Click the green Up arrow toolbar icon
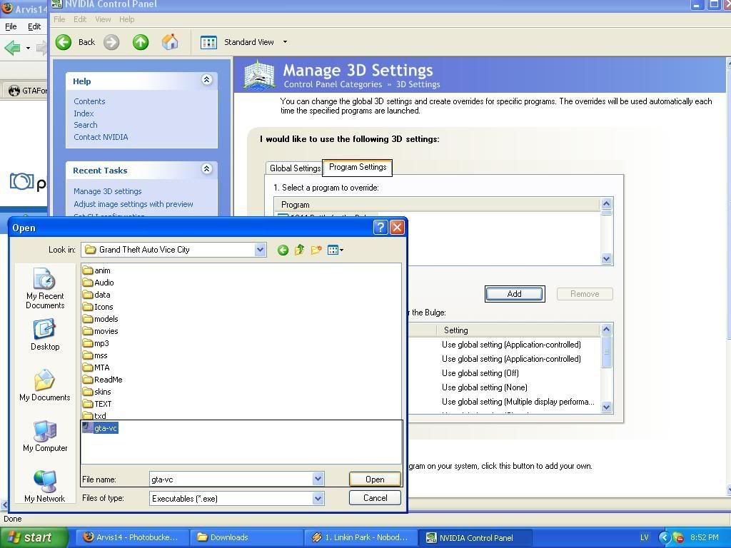The image size is (731, 548). (141, 42)
